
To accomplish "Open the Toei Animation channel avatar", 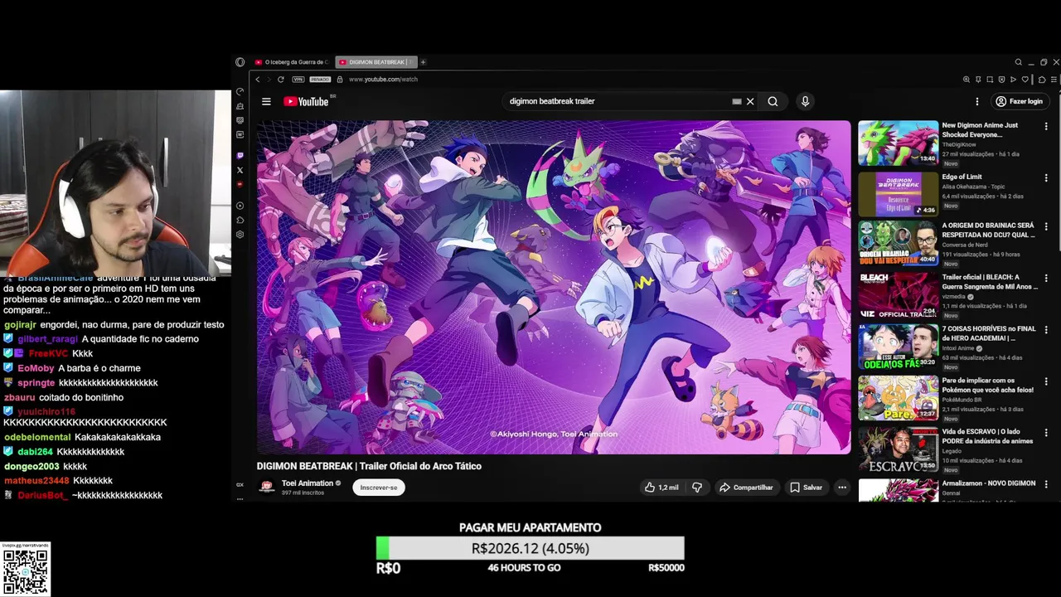I will pyautogui.click(x=266, y=488).
